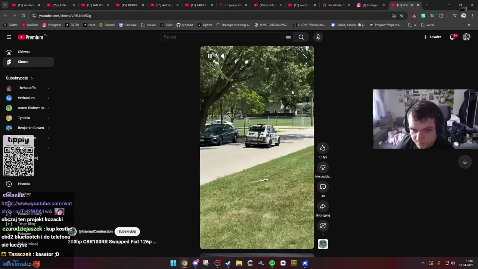Image resolution: width=478 pixels, height=269 pixels.
Task: Click the Short title '200hp CBR100RR Swapped Fiat 126p'
Action: click(x=112, y=242)
